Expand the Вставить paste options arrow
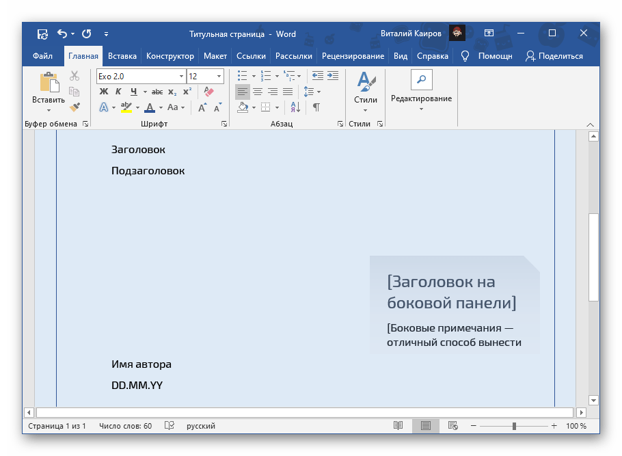The height and width of the screenshot is (456, 622). [x=49, y=110]
